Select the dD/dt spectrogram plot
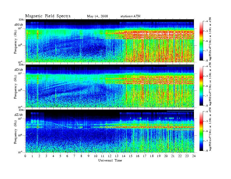 pos(110,86)
